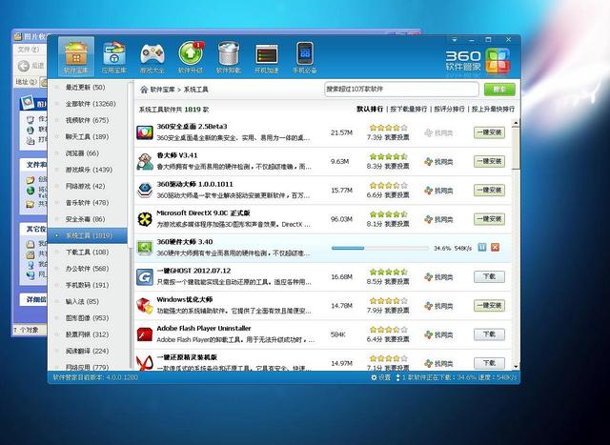Click the 鲁大师 app icon
Viewport: 610px width, 445px height.
145,161
